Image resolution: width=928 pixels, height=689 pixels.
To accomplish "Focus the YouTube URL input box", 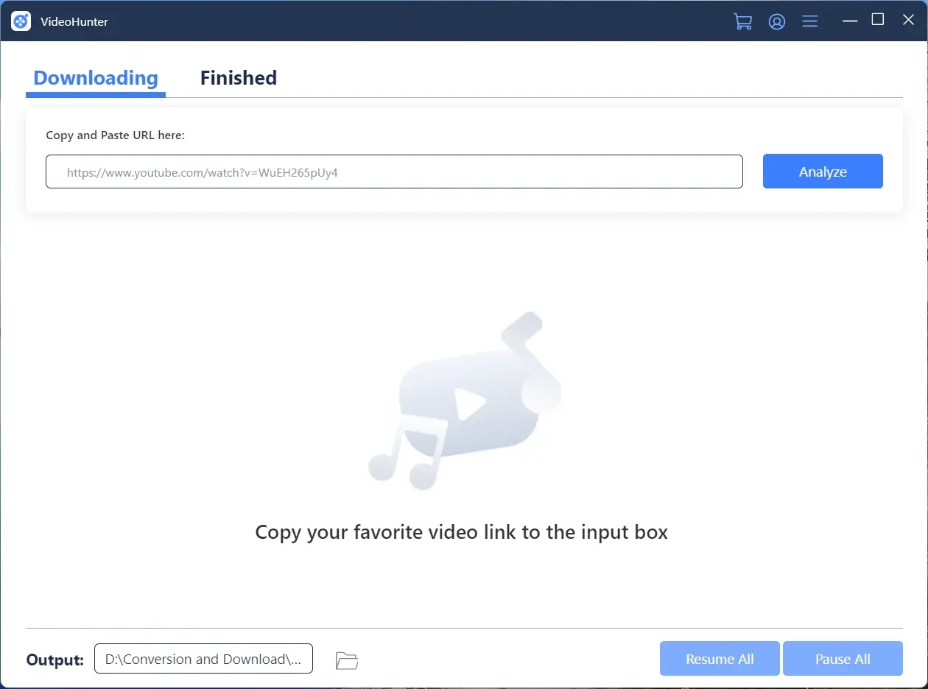I will tap(394, 172).
